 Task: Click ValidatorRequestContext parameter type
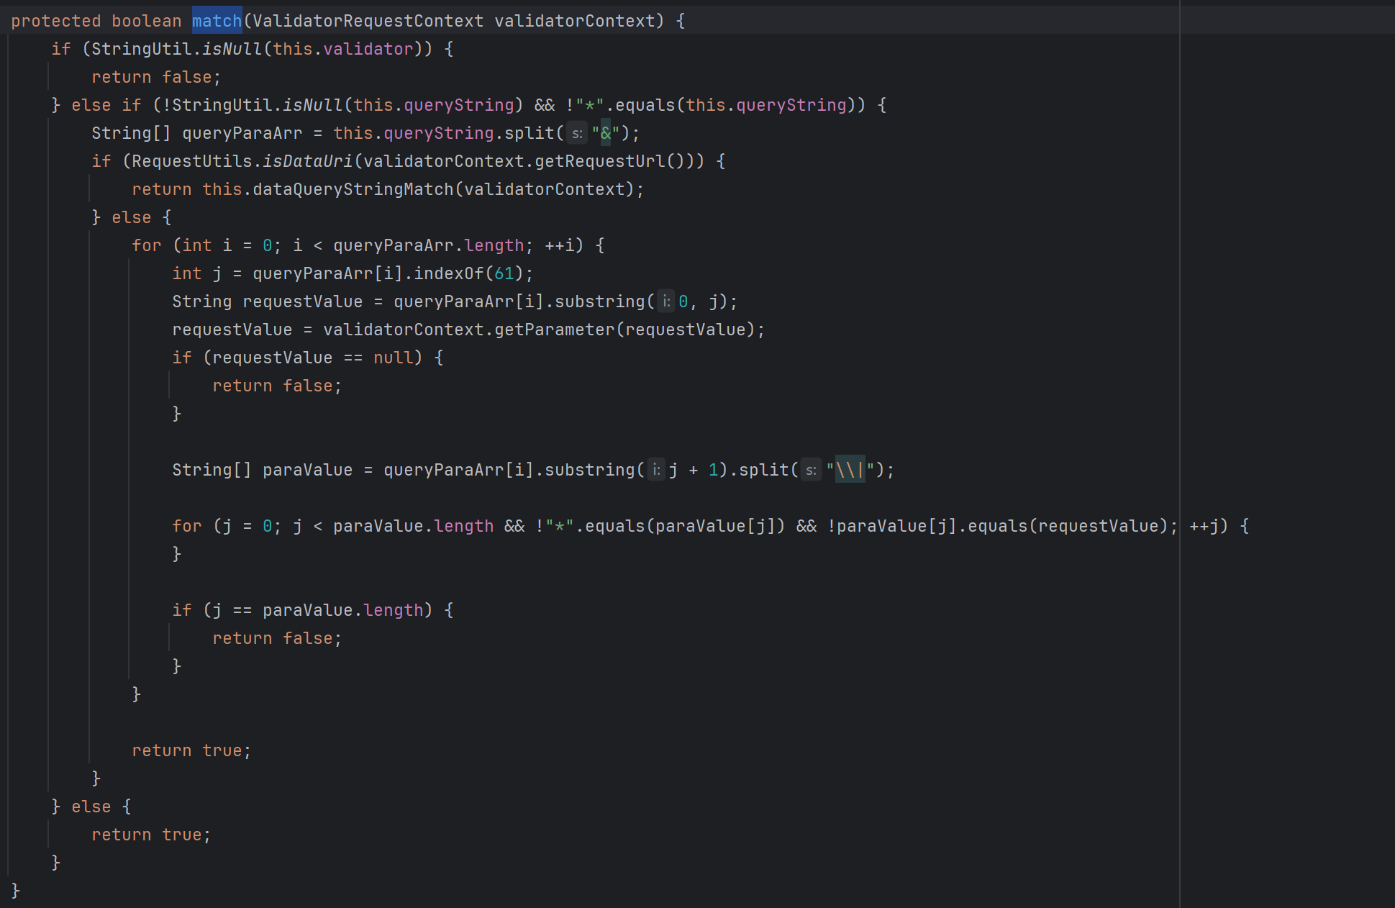368,21
